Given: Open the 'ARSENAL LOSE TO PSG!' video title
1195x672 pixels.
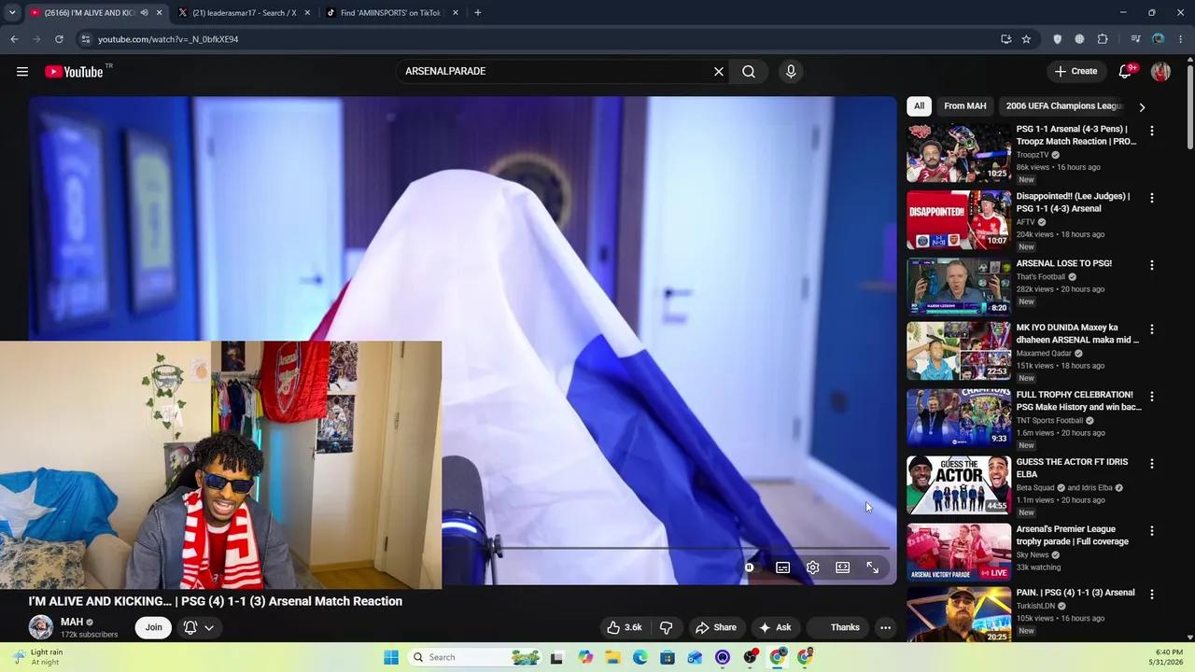Looking at the screenshot, I should 1063,263.
